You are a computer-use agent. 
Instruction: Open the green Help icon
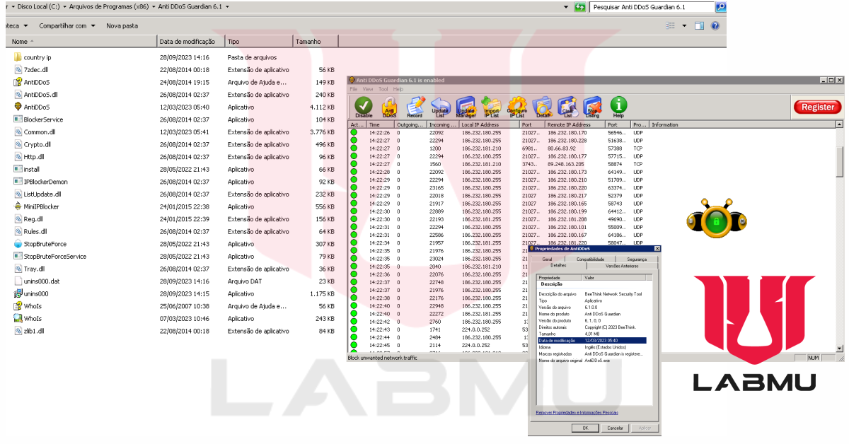[x=618, y=107]
